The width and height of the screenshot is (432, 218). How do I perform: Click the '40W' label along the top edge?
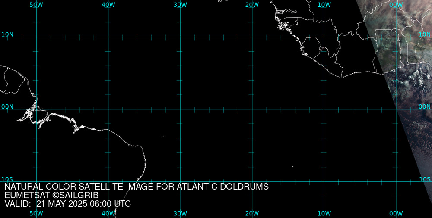[108, 5]
